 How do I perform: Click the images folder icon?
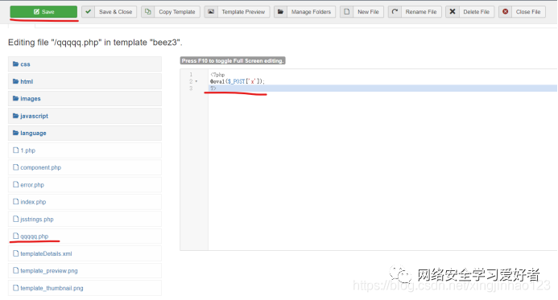point(15,98)
